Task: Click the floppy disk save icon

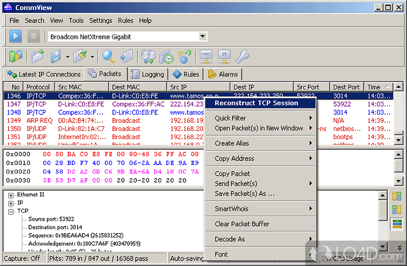Action: coord(56,56)
